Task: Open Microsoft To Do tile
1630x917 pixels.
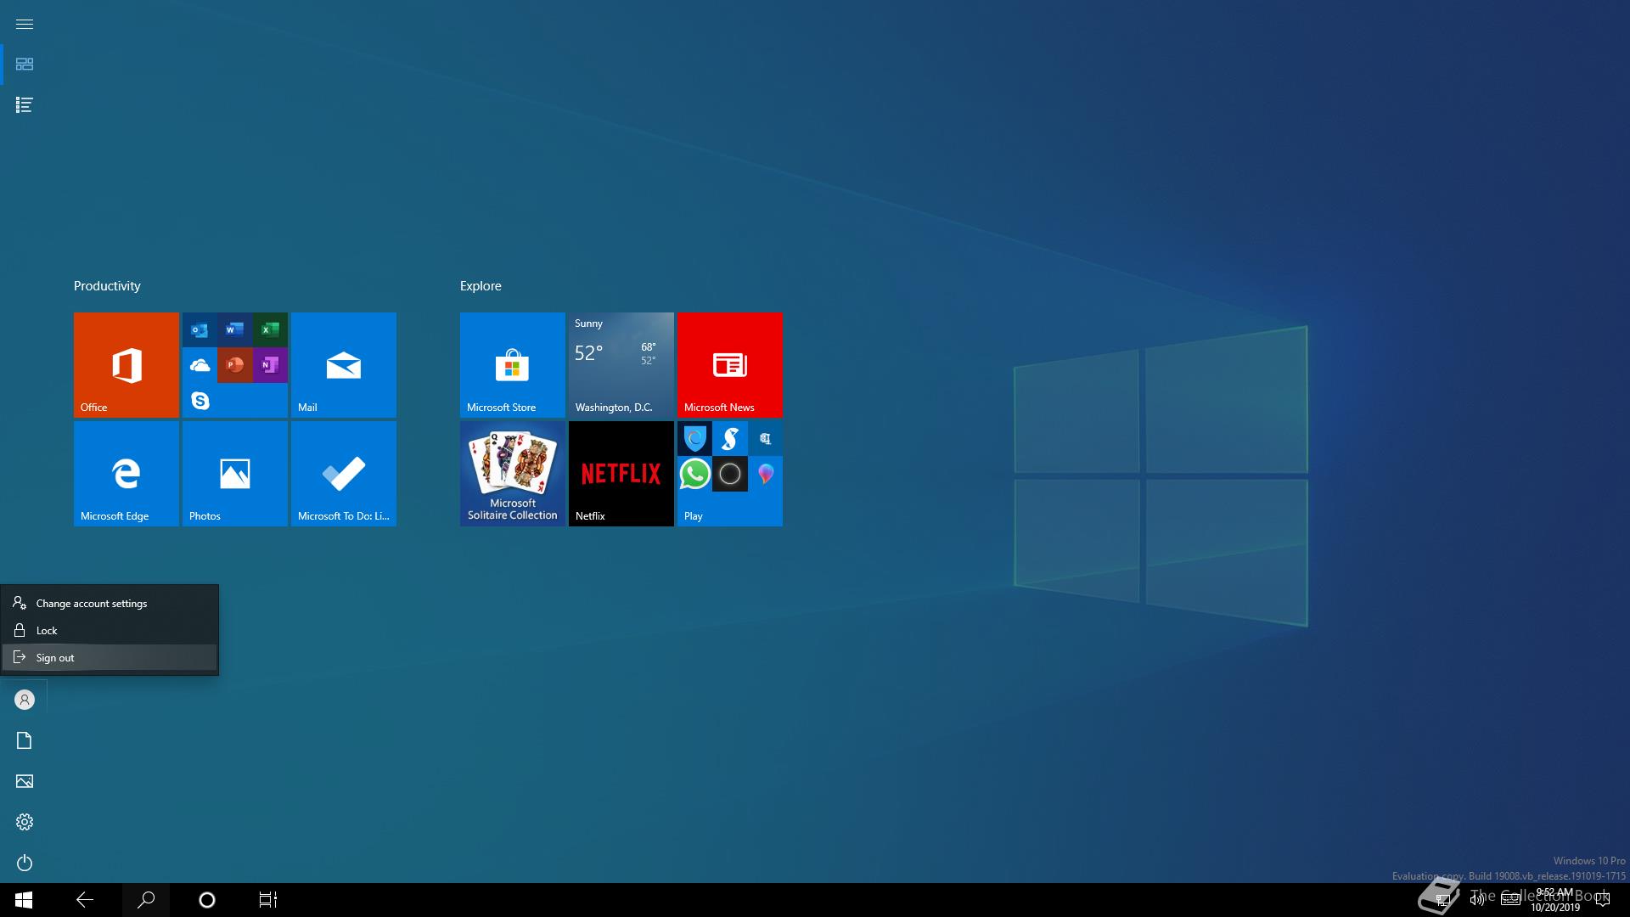Action: click(x=344, y=474)
